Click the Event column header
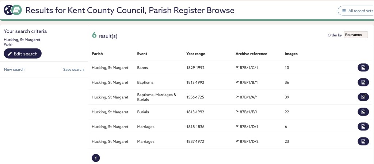The image size is (374, 164). click(142, 54)
